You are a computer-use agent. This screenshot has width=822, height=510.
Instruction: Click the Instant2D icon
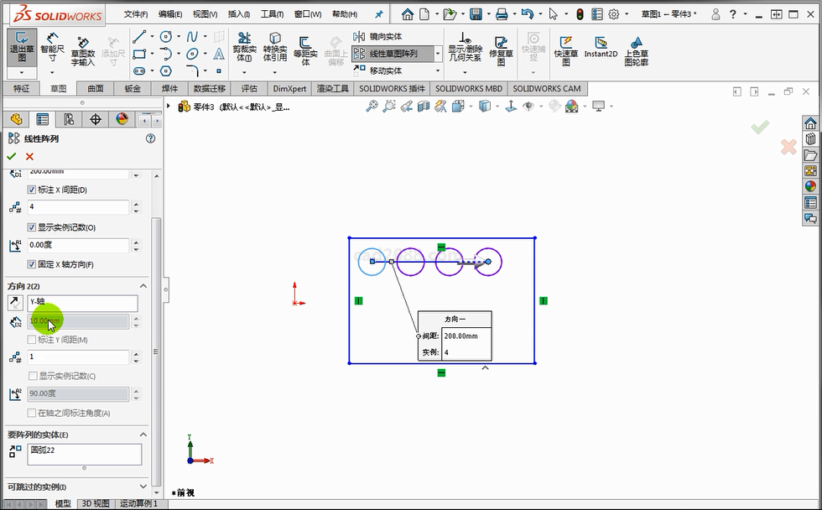point(601,47)
